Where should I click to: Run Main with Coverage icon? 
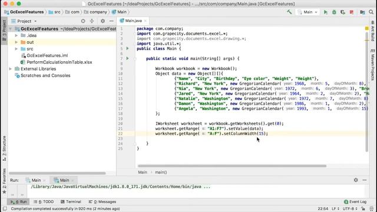pyautogui.click(x=343, y=12)
